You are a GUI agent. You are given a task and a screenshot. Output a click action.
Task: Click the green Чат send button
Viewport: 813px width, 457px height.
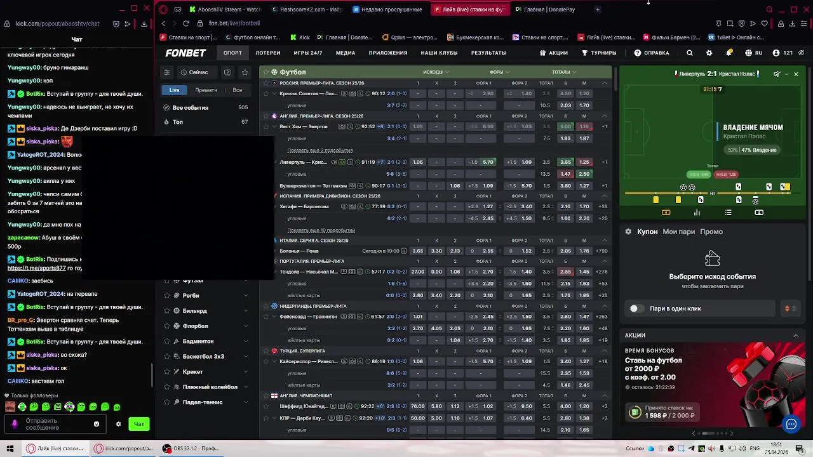[x=139, y=424]
